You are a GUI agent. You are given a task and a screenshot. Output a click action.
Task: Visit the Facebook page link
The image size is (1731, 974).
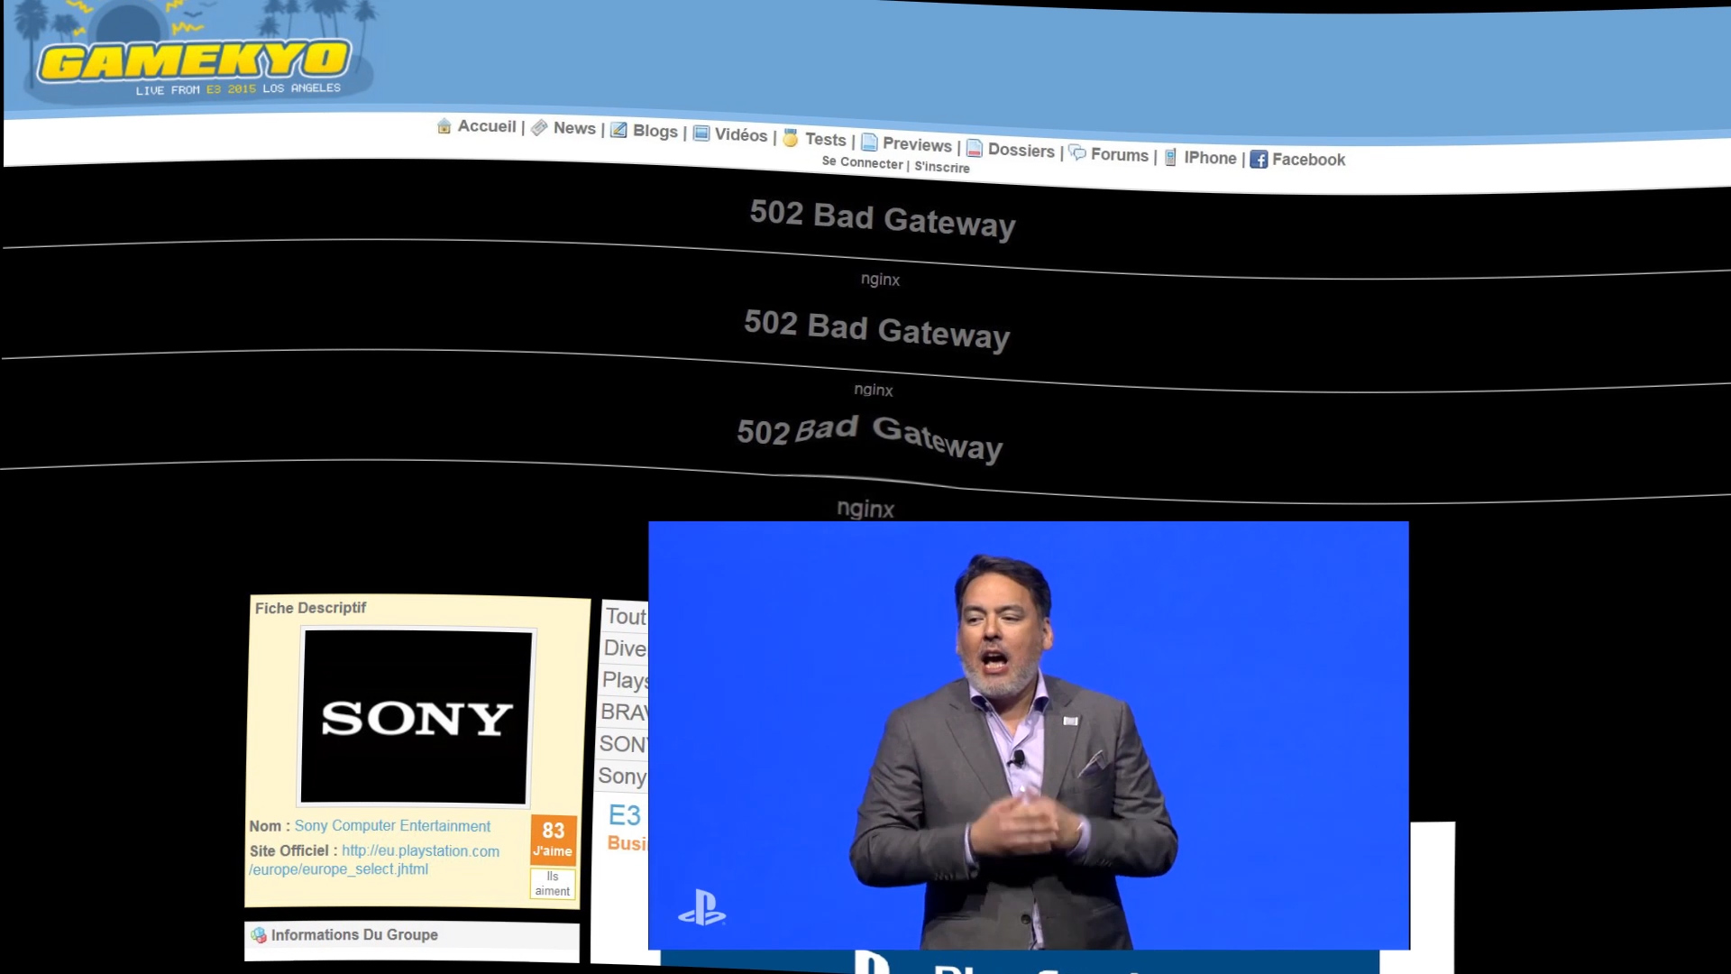pos(1308,160)
